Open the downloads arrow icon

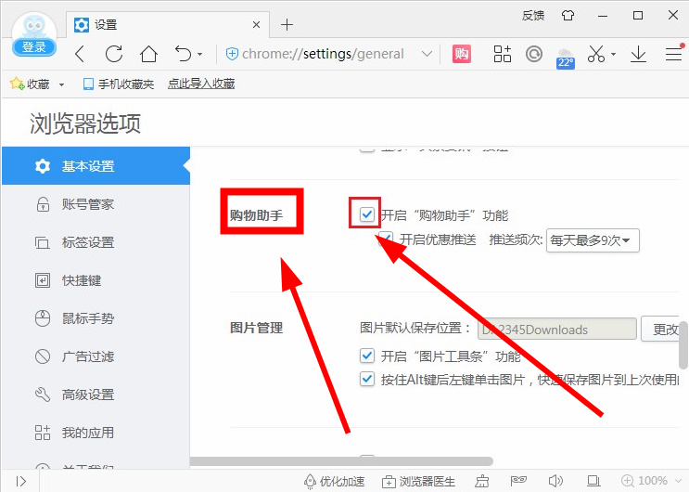[x=638, y=55]
